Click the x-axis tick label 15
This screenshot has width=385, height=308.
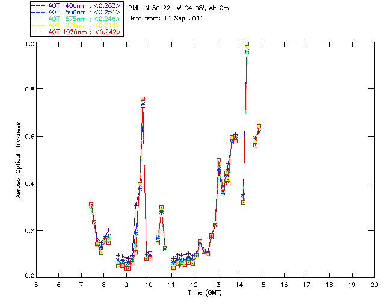click(x=262, y=285)
